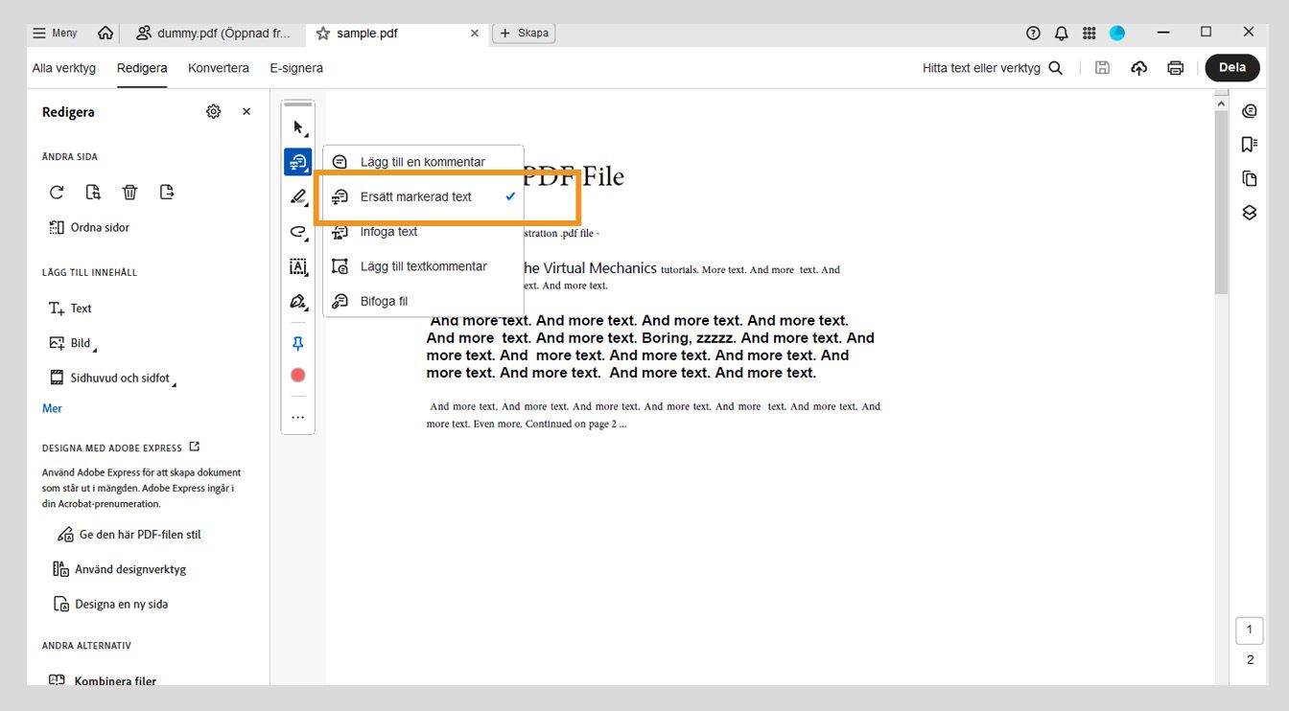Screen dimensions: 1289x711
Task: Delete the current page with the trash icon
Action: (129, 192)
